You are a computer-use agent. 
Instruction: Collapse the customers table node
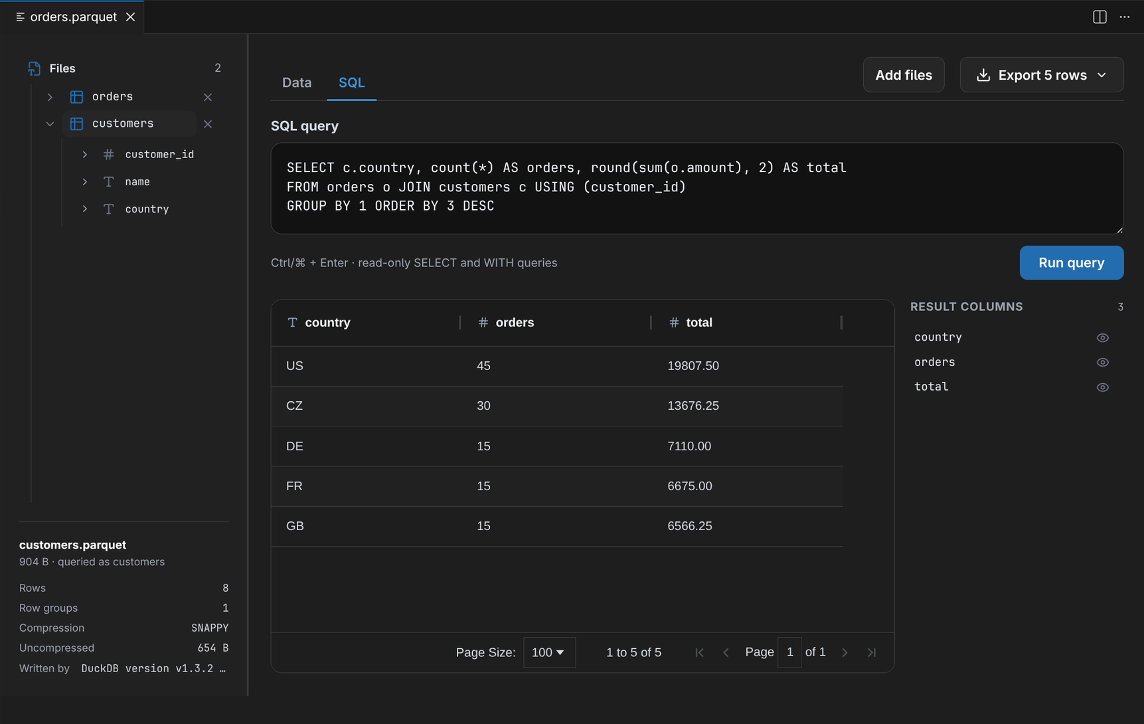coord(50,124)
